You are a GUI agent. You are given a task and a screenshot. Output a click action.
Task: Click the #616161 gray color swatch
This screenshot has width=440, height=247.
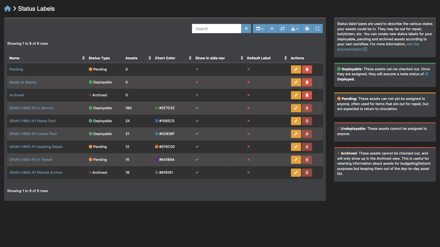156,173
